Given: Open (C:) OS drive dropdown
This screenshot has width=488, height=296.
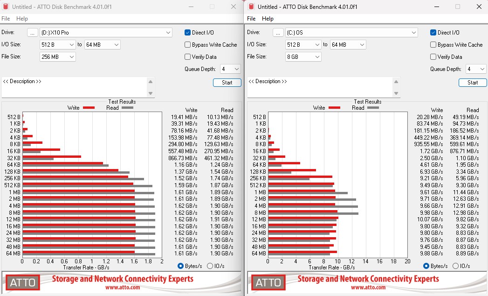Looking at the screenshot, I should pyautogui.click(x=351, y=32).
